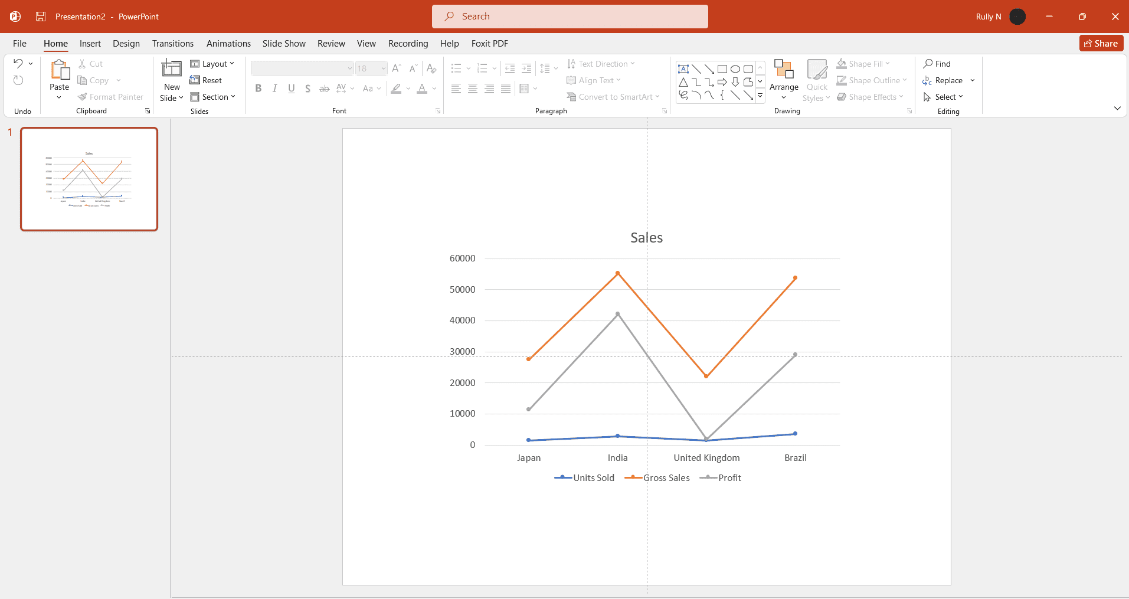Screen dimensions: 1129x599
Task: Click the Format Painter button
Action: click(111, 97)
